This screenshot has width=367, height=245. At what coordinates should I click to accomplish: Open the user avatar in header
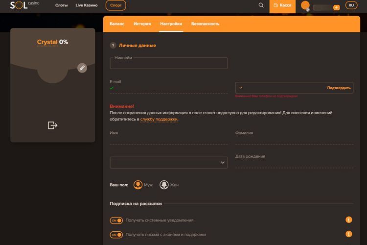[x=305, y=5]
